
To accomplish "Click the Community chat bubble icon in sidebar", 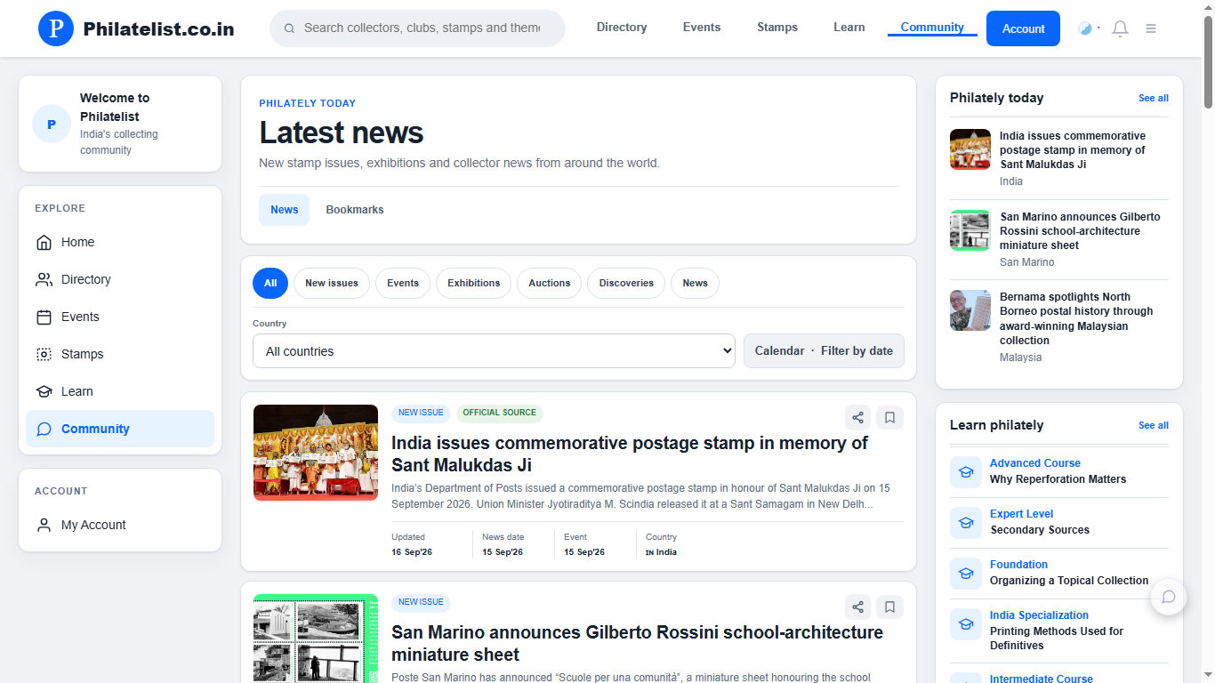I will tap(44, 429).
